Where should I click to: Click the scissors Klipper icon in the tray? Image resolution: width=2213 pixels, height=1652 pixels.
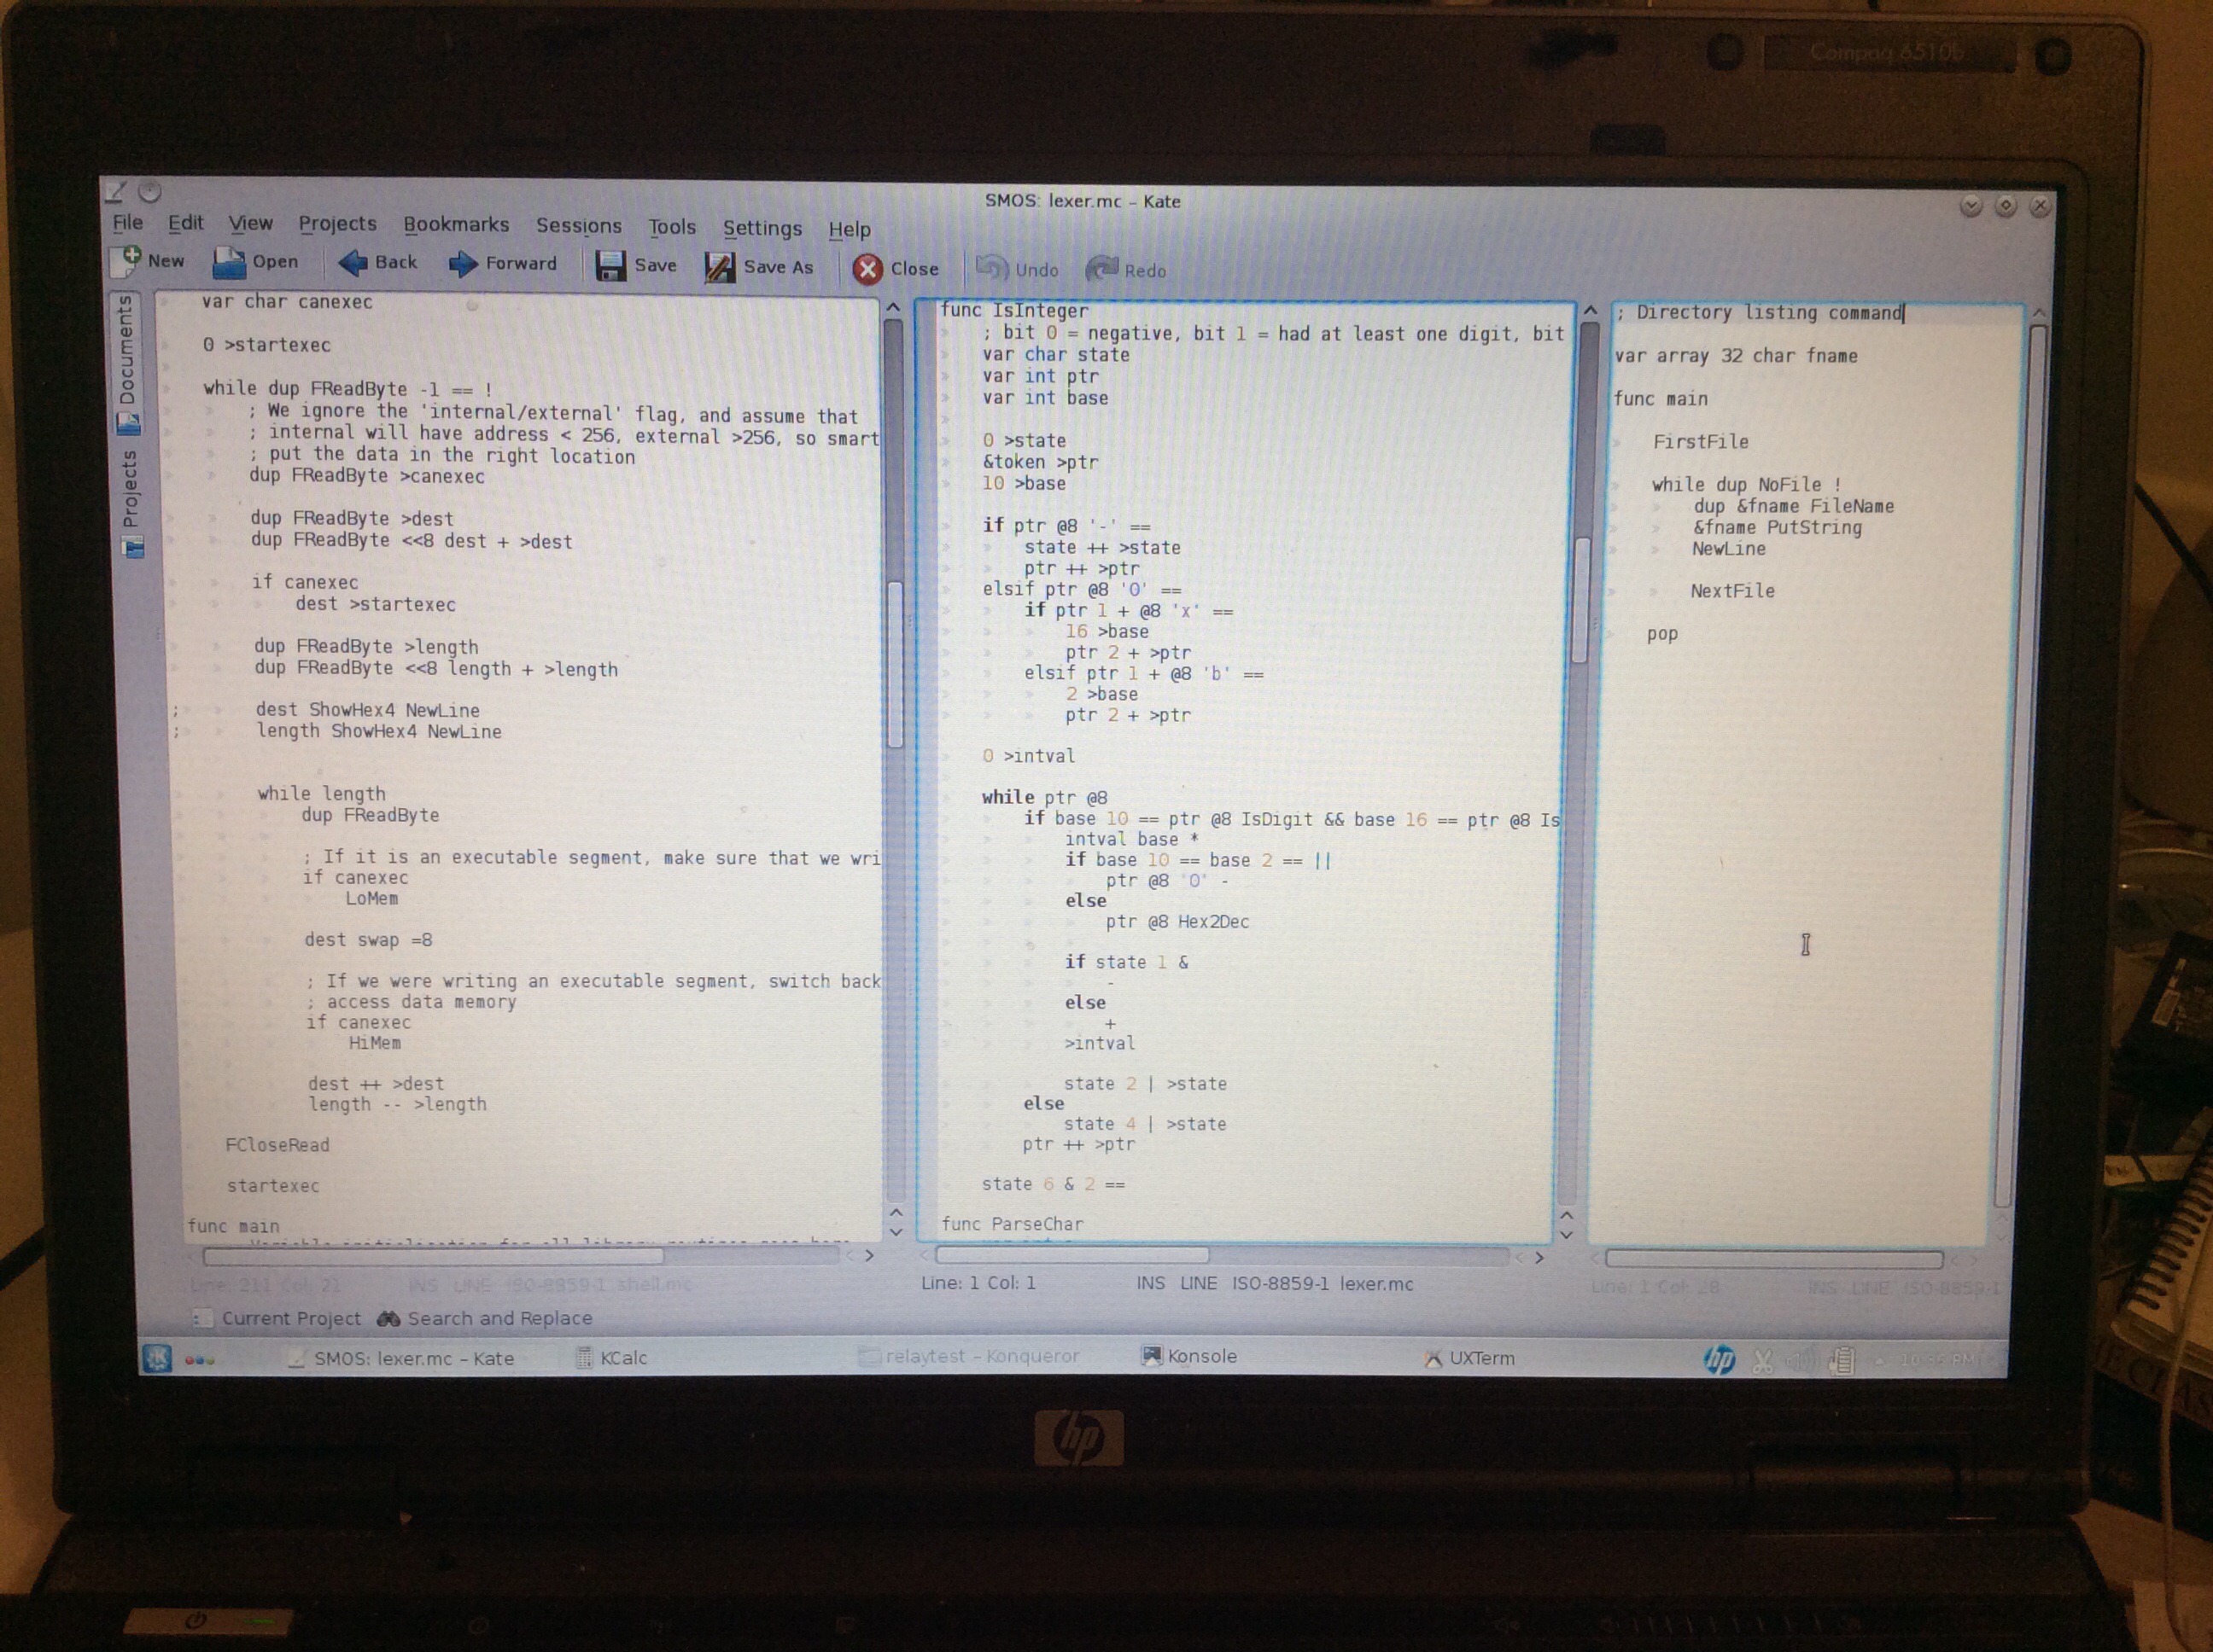(1763, 1360)
